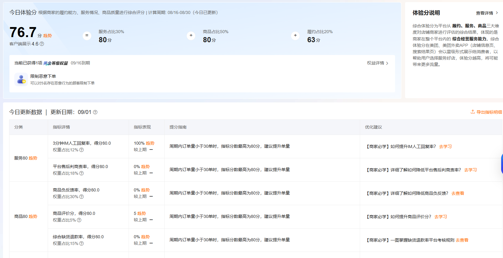Open 趋势 for 商品评价分 value 5
The image size is (503, 258).
click(142, 213)
